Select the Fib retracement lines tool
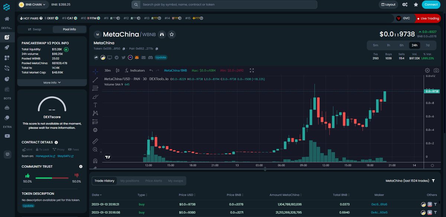446x217 pixels. [x=95, y=88]
